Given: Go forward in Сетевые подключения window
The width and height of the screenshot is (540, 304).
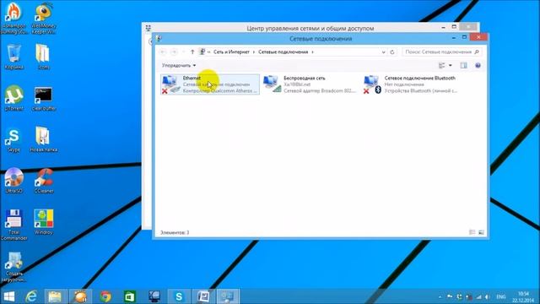Looking at the screenshot, I should pos(174,52).
